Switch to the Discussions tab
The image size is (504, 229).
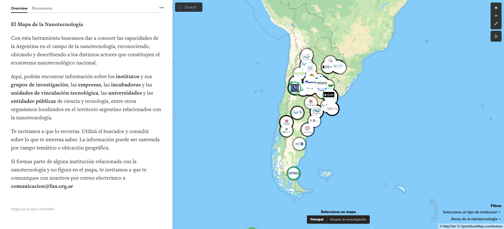click(x=42, y=8)
